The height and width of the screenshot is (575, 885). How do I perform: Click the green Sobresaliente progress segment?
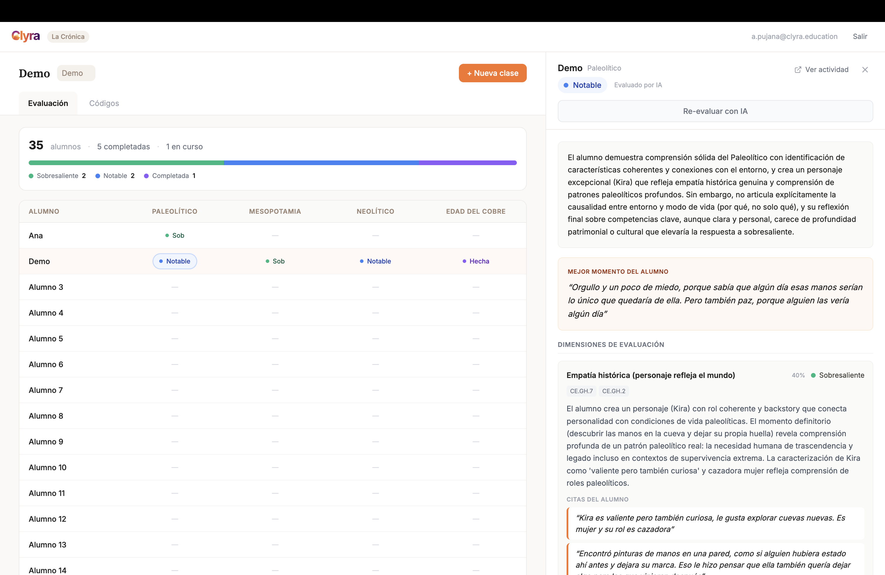(126, 162)
